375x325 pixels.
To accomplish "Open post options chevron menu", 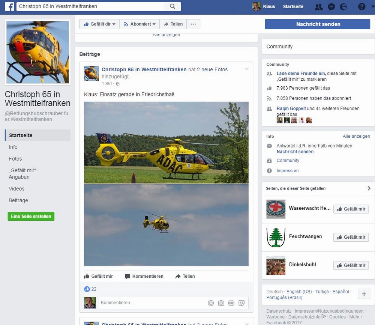I will click(x=247, y=69).
